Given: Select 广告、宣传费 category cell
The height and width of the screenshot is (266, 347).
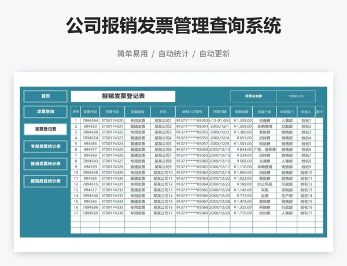Looking at the screenshot, I should click(x=264, y=150).
